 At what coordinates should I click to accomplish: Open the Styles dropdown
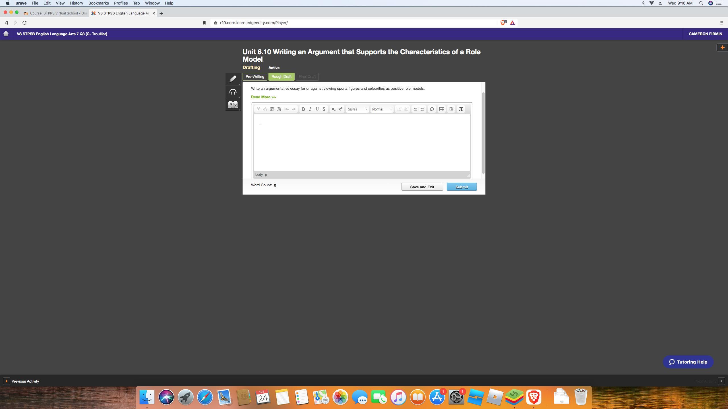pos(357,109)
